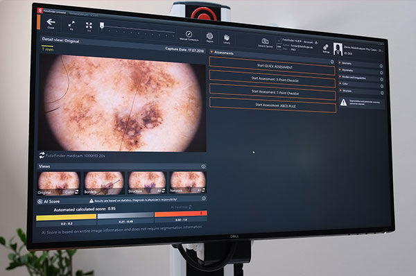Click the 1 mm scale indicator

[47, 49]
